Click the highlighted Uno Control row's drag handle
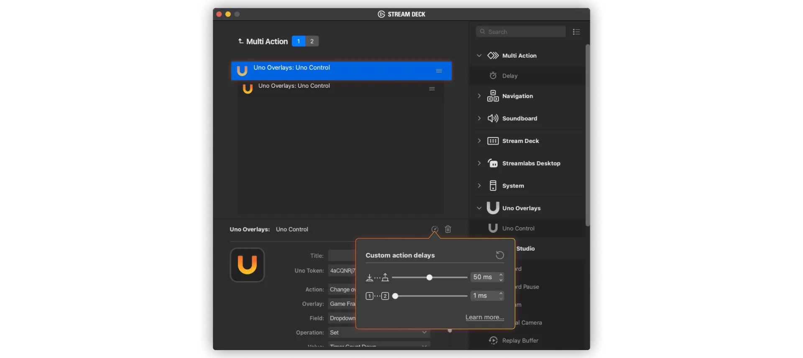Image resolution: width=803 pixels, height=358 pixels. tap(439, 71)
